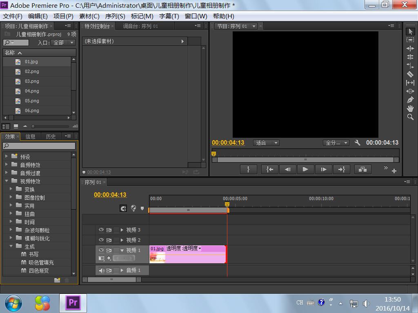The width and height of the screenshot is (418, 313).
Task: Expand the Video 2 track
Action: 122,240
